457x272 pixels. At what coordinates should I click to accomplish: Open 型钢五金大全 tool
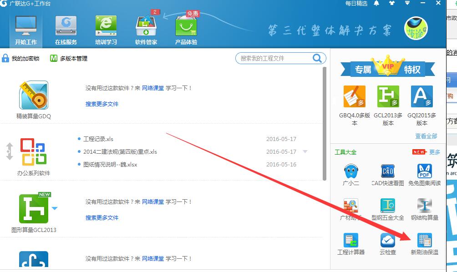[x=388, y=209]
